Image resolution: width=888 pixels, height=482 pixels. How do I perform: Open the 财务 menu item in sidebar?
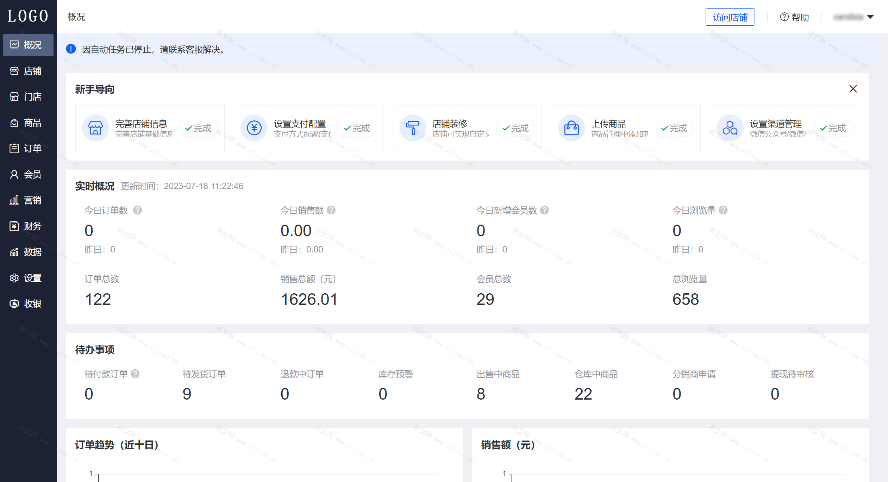click(28, 226)
